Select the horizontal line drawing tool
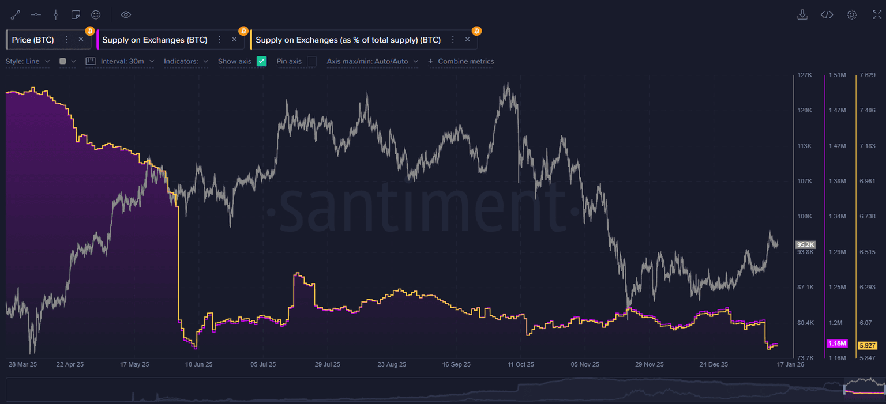 point(36,15)
